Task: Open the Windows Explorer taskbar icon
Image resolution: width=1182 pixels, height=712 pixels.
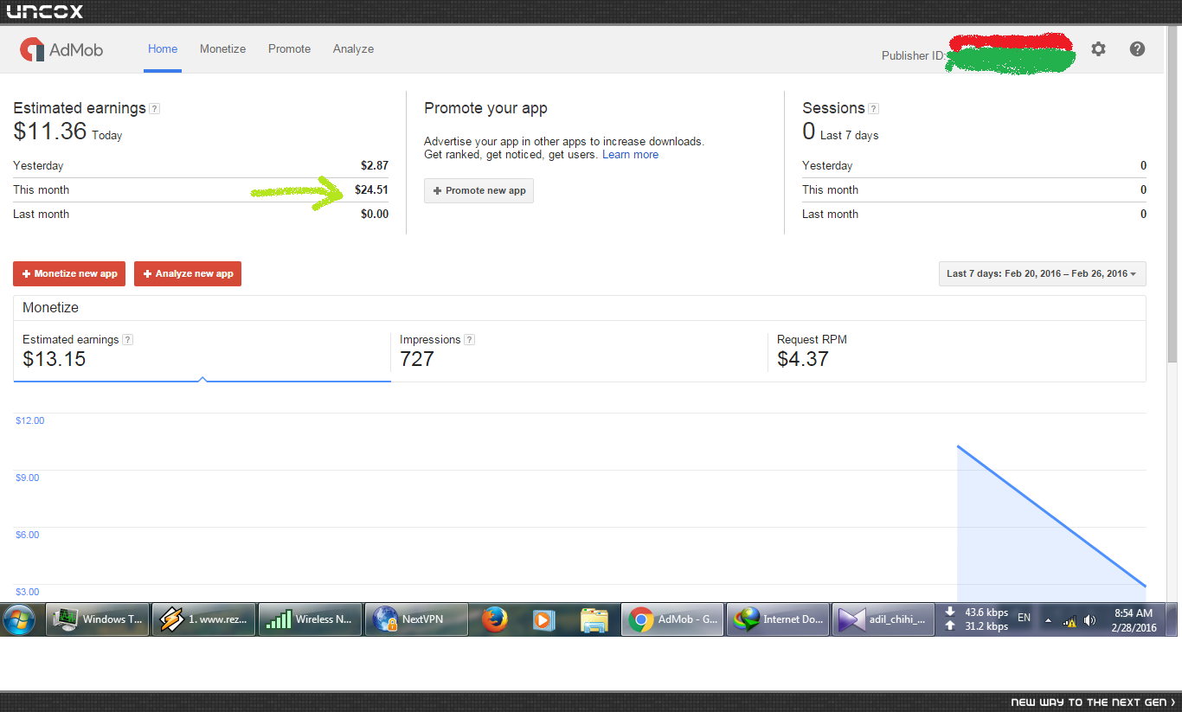Action: pos(594,619)
